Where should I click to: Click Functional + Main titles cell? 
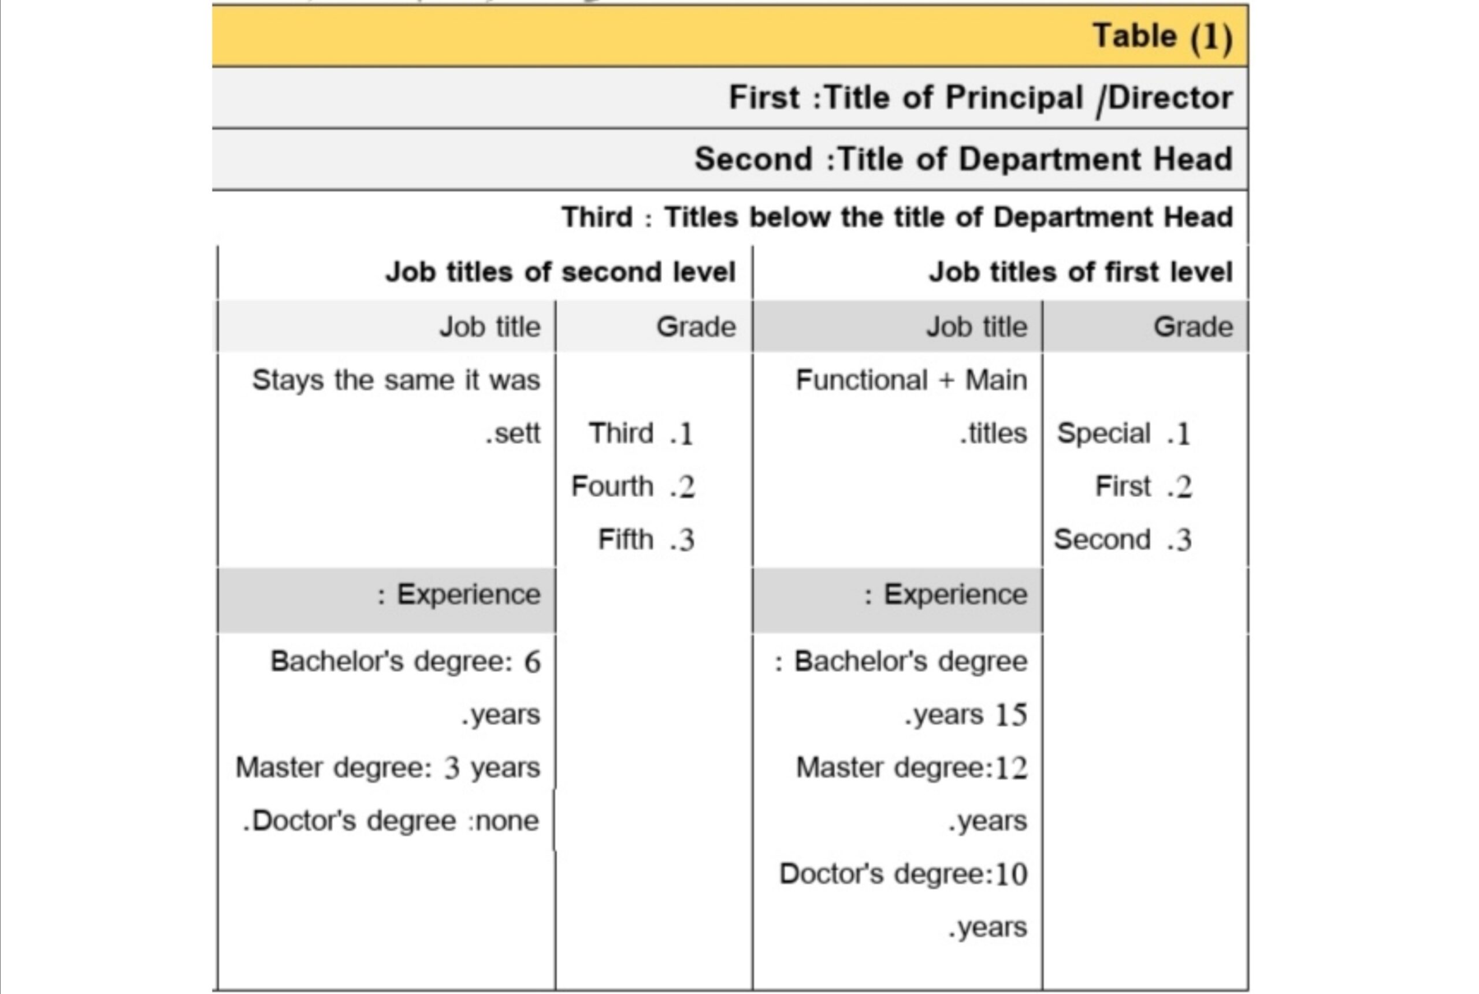pos(912,407)
